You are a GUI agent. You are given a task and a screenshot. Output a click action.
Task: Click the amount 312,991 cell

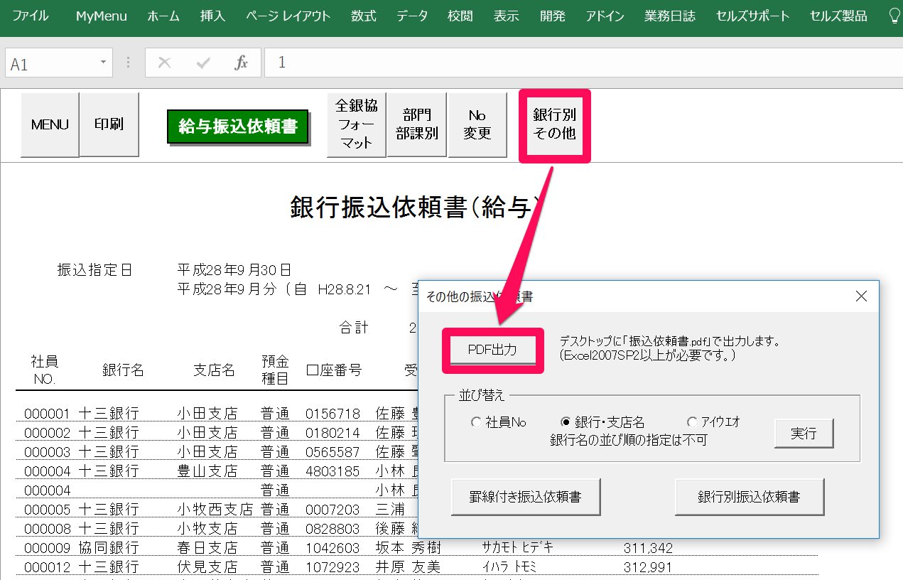point(648,567)
